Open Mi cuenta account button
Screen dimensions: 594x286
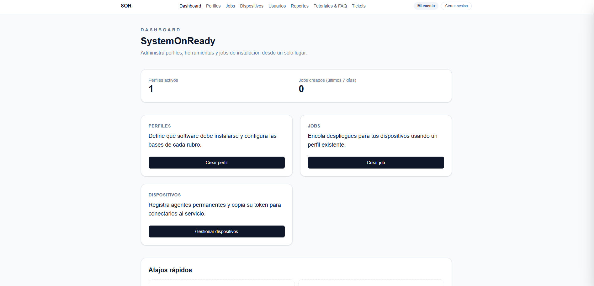coord(426,6)
